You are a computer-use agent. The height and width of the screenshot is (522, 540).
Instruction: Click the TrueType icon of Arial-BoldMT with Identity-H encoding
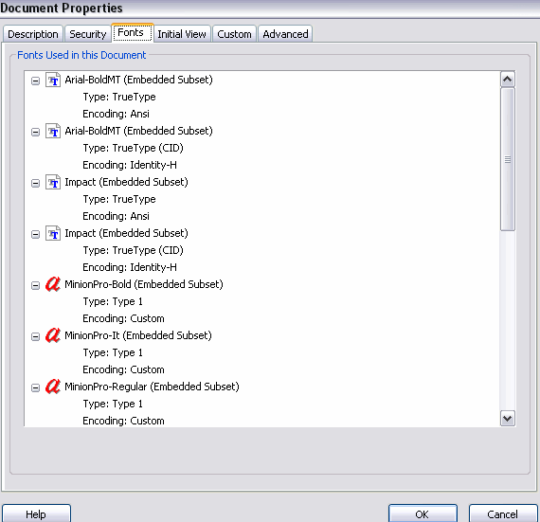(x=53, y=131)
